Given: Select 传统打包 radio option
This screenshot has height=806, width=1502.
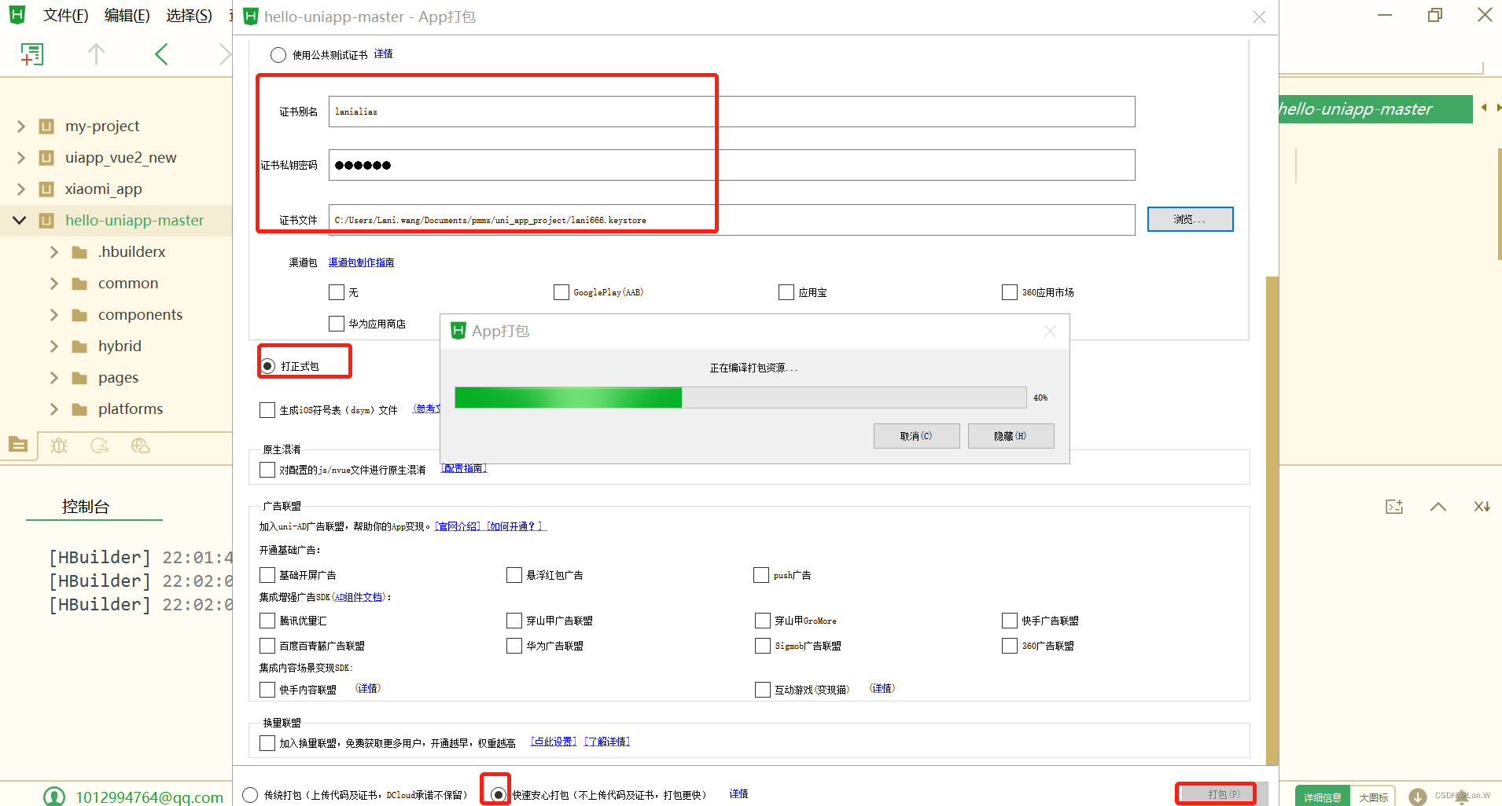Looking at the screenshot, I should pyautogui.click(x=250, y=795).
